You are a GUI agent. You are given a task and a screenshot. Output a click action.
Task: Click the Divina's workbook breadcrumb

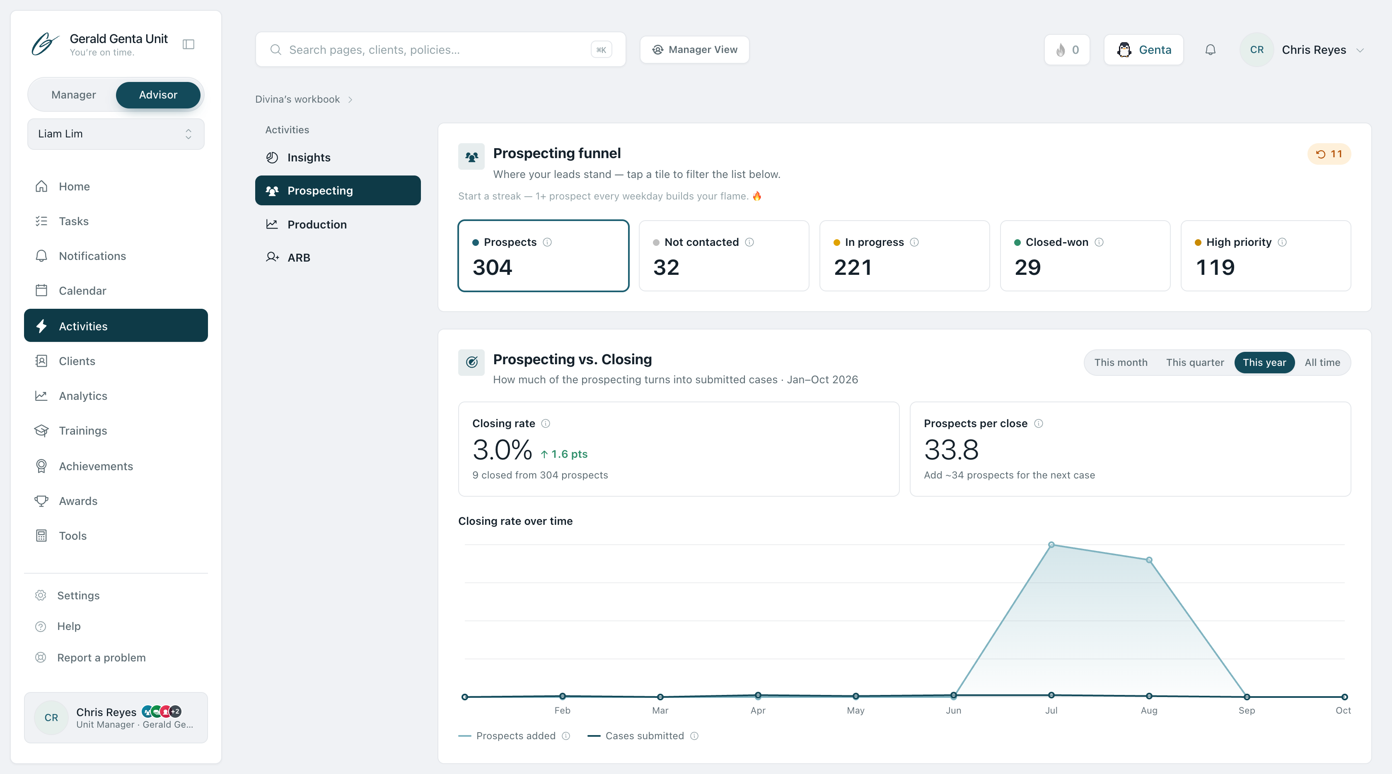(x=297, y=99)
